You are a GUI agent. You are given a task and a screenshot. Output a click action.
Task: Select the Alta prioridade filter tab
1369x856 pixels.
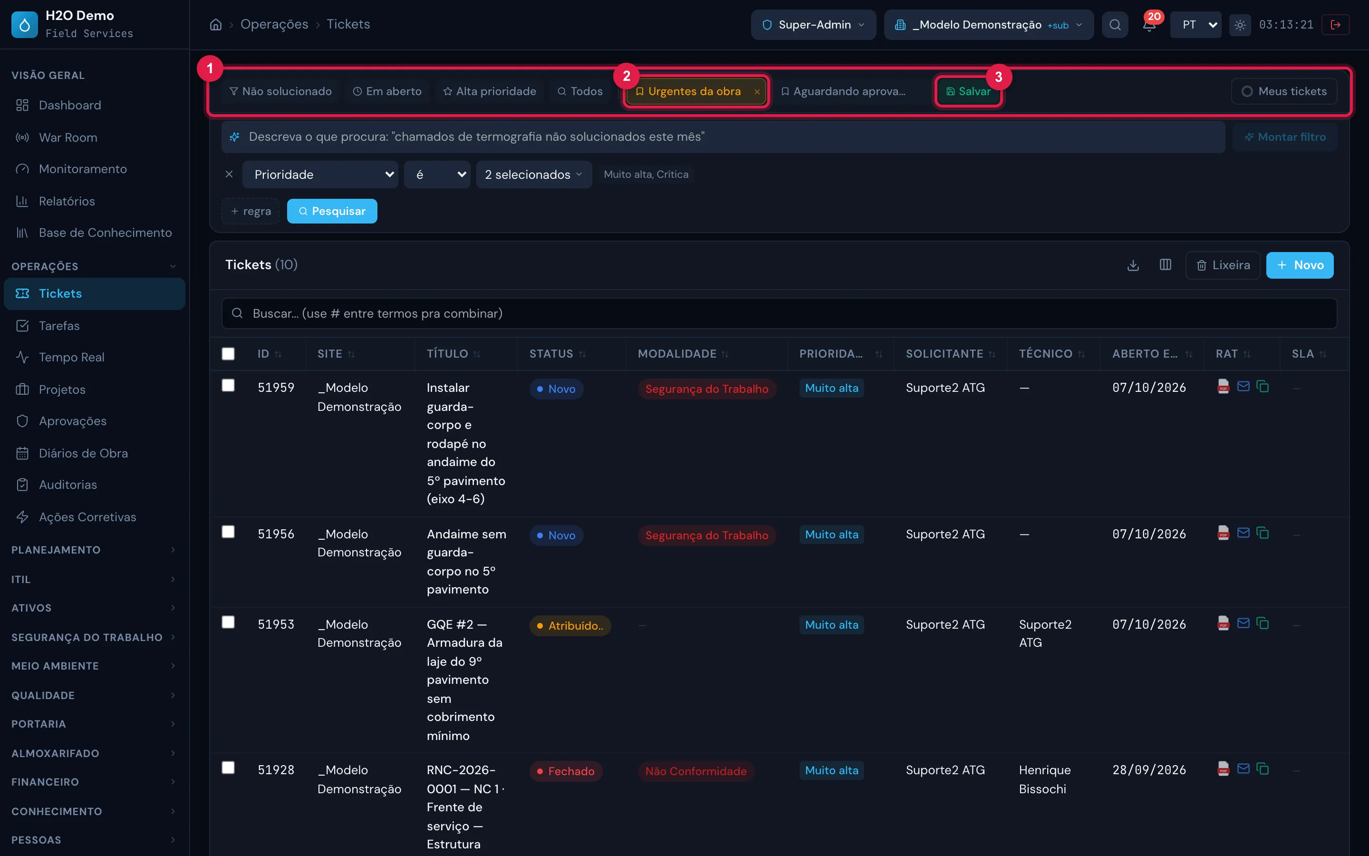click(x=489, y=91)
